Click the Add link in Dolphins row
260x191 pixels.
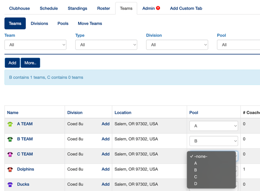pyautogui.click(x=105, y=169)
